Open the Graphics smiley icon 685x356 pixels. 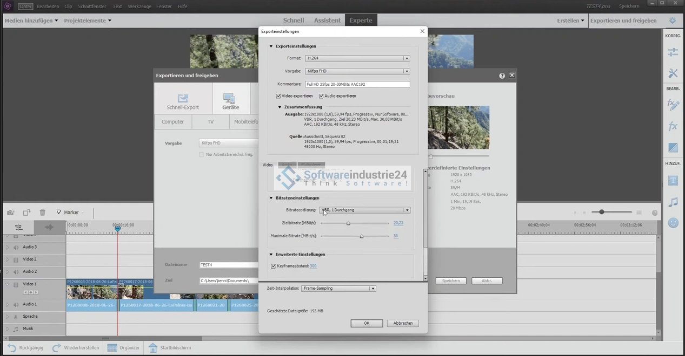673,222
